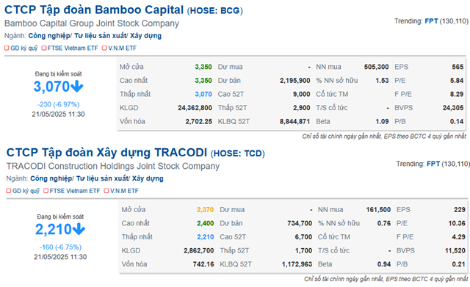Open Xây dựng link under TRACODI
Image resolution: width=470 pixels, height=287 pixels.
tap(148, 178)
